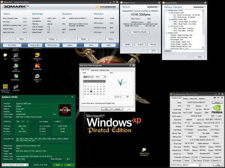Toggle the CUDA checkbox in GPU-Z

point(192,157)
